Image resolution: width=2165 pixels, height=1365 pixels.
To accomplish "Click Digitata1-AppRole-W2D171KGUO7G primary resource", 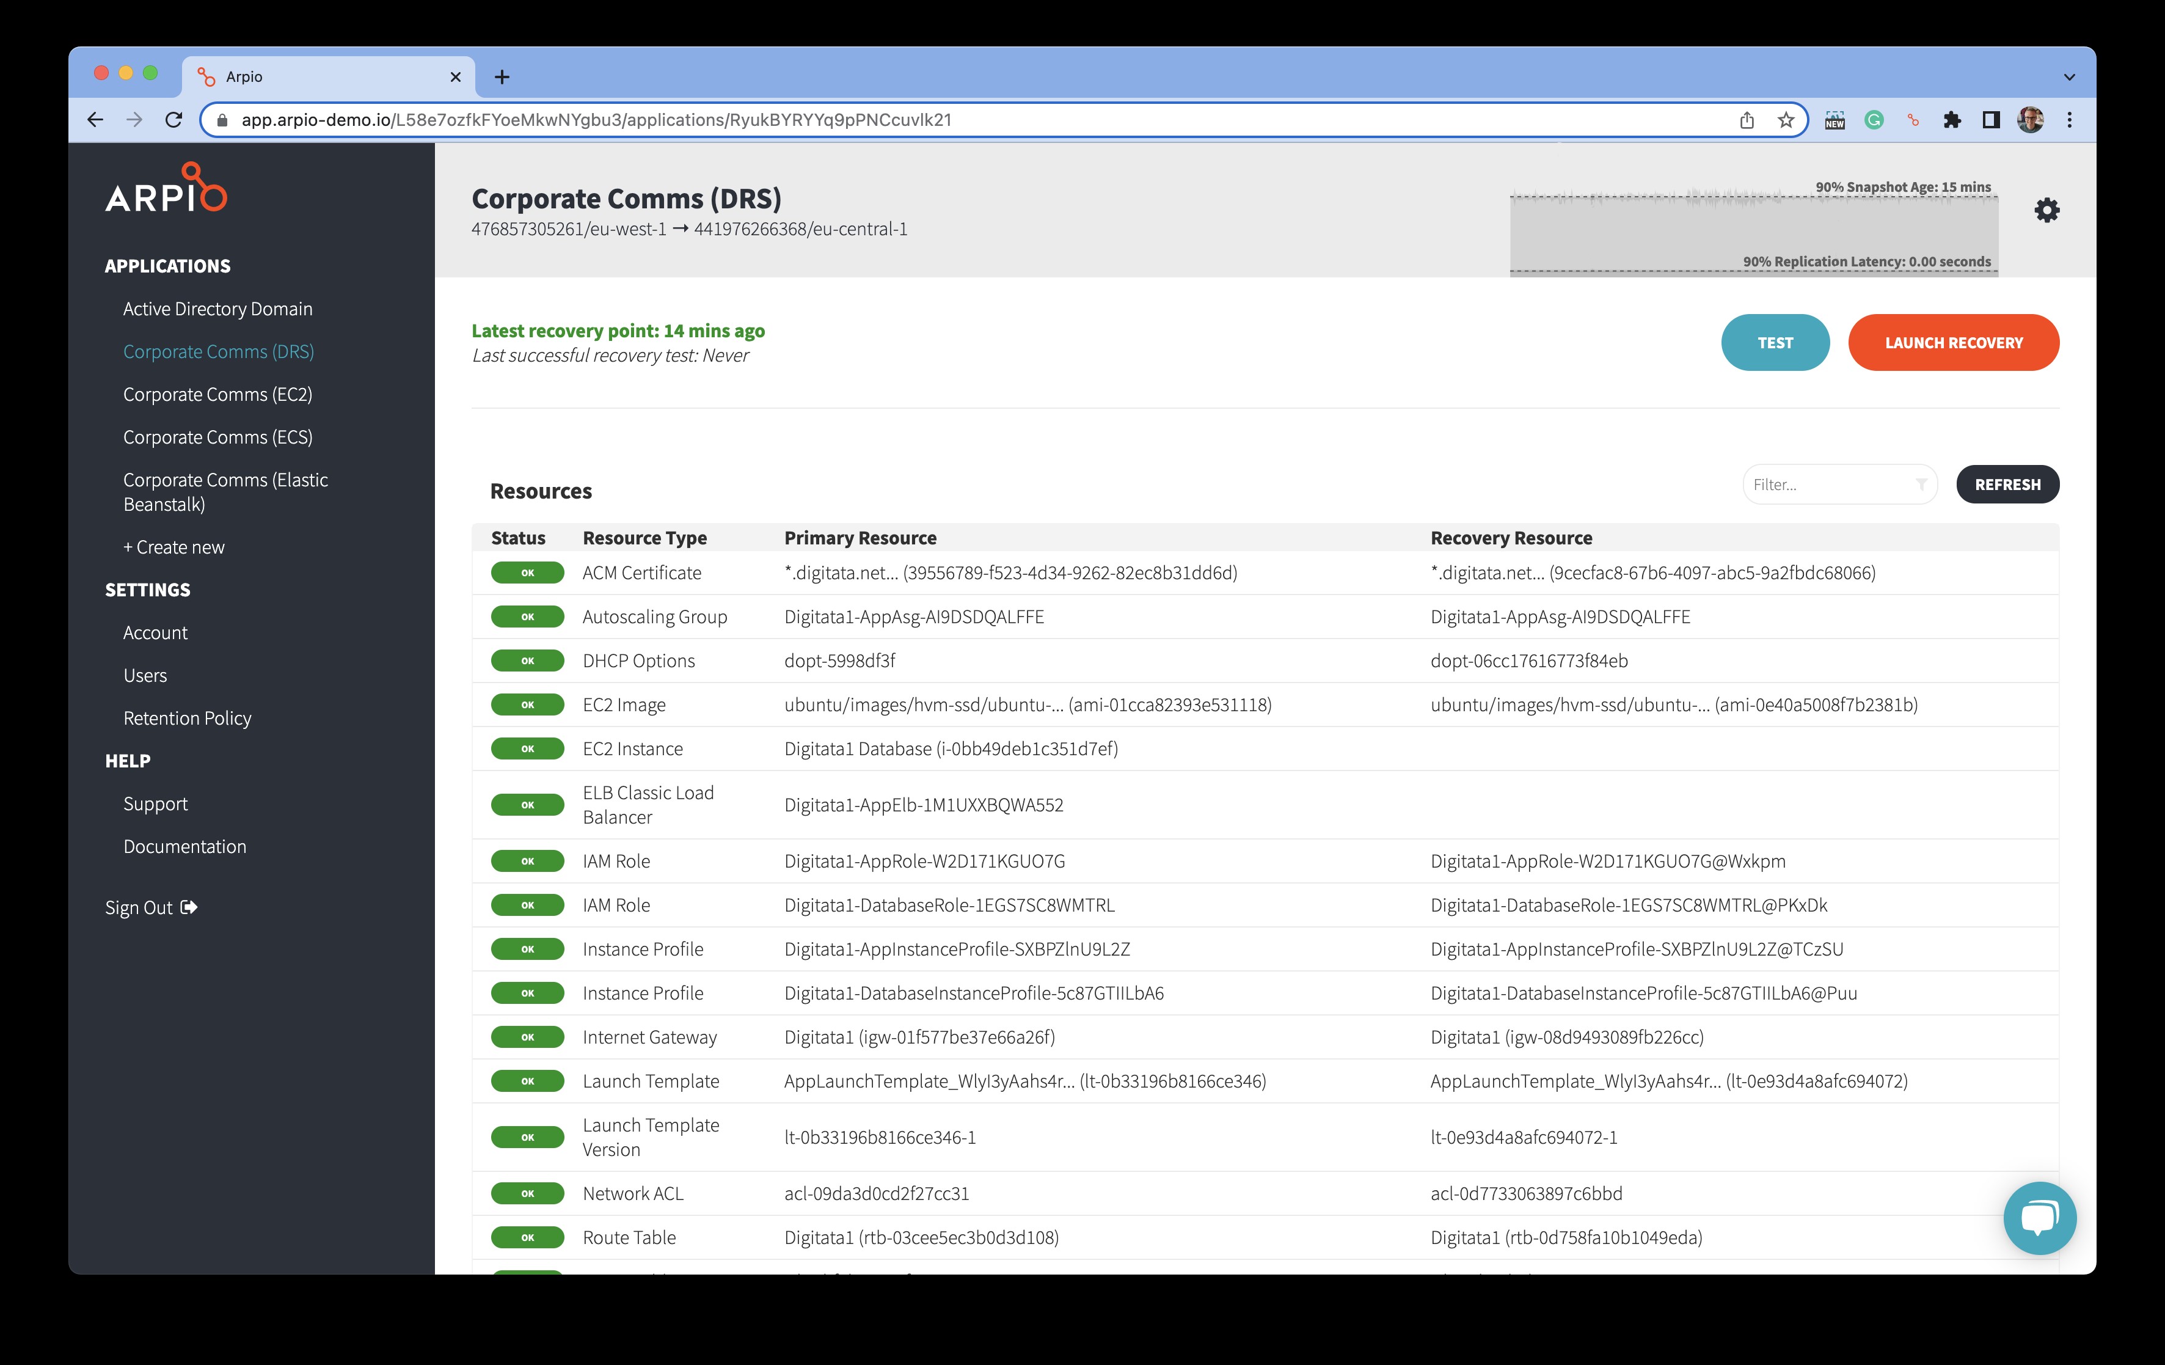I will [925, 860].
